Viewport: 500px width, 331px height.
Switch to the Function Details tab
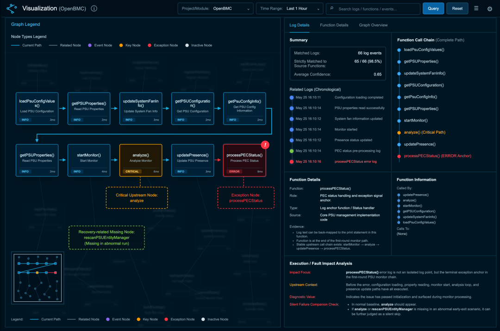(334, 25)
